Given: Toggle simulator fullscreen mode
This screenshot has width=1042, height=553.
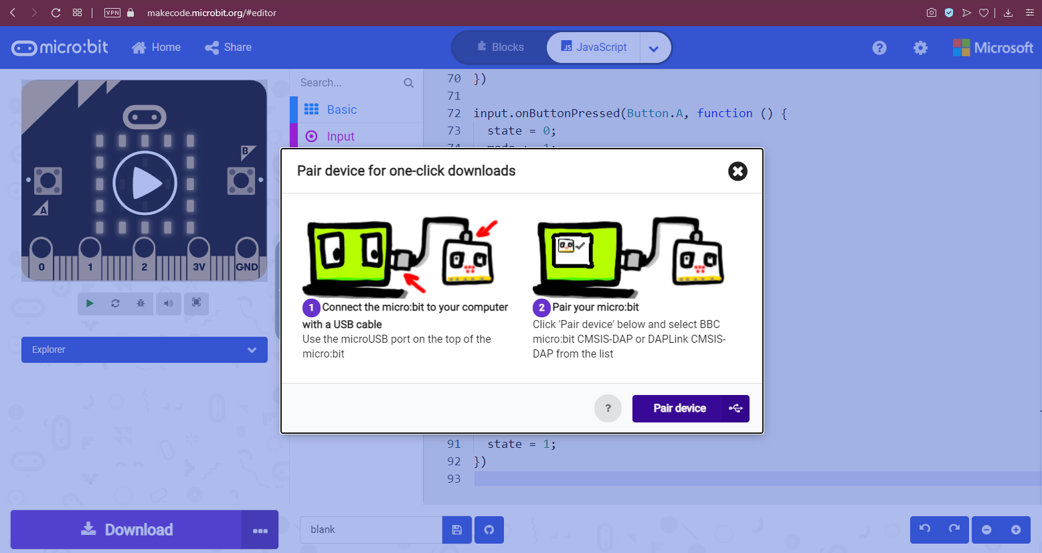Looking at the screenshot, I should pos(196,303).
